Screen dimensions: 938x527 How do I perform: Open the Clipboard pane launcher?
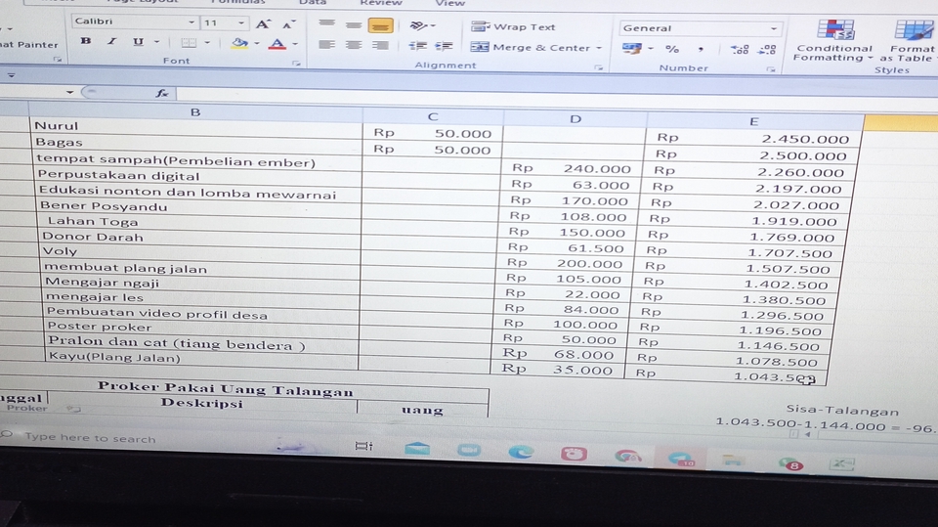tap(58, 60)
